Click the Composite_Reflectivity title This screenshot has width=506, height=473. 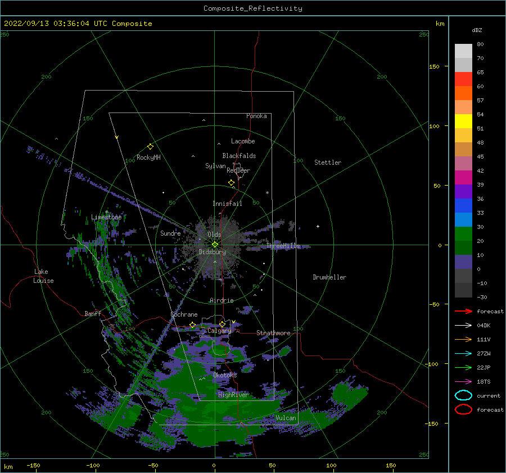[252, 8]
